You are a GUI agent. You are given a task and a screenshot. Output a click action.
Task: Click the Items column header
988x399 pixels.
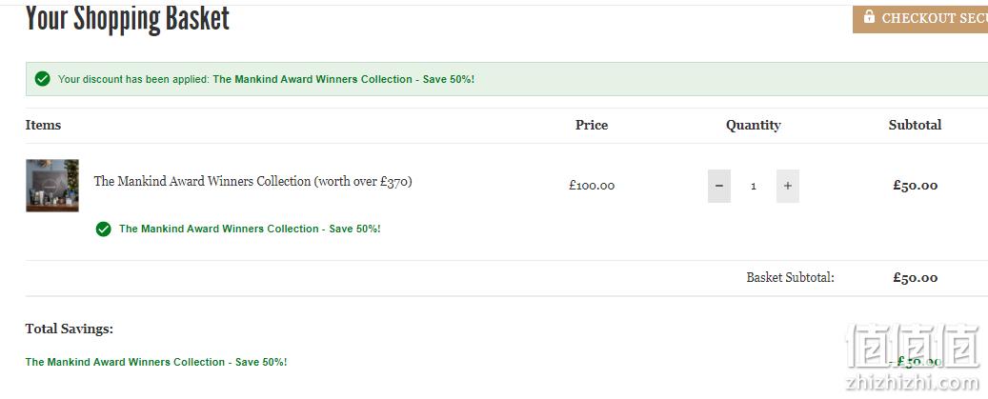point(43,125)
